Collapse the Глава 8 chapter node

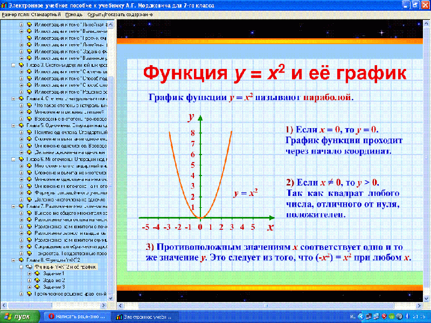coord(13,261)
